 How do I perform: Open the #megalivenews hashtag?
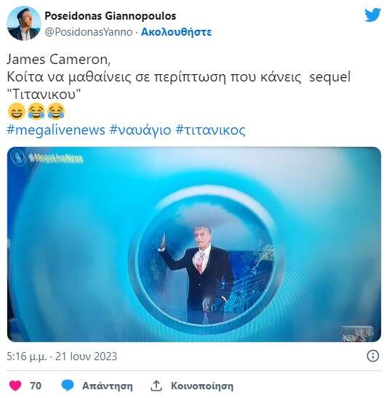click(56, 130)
